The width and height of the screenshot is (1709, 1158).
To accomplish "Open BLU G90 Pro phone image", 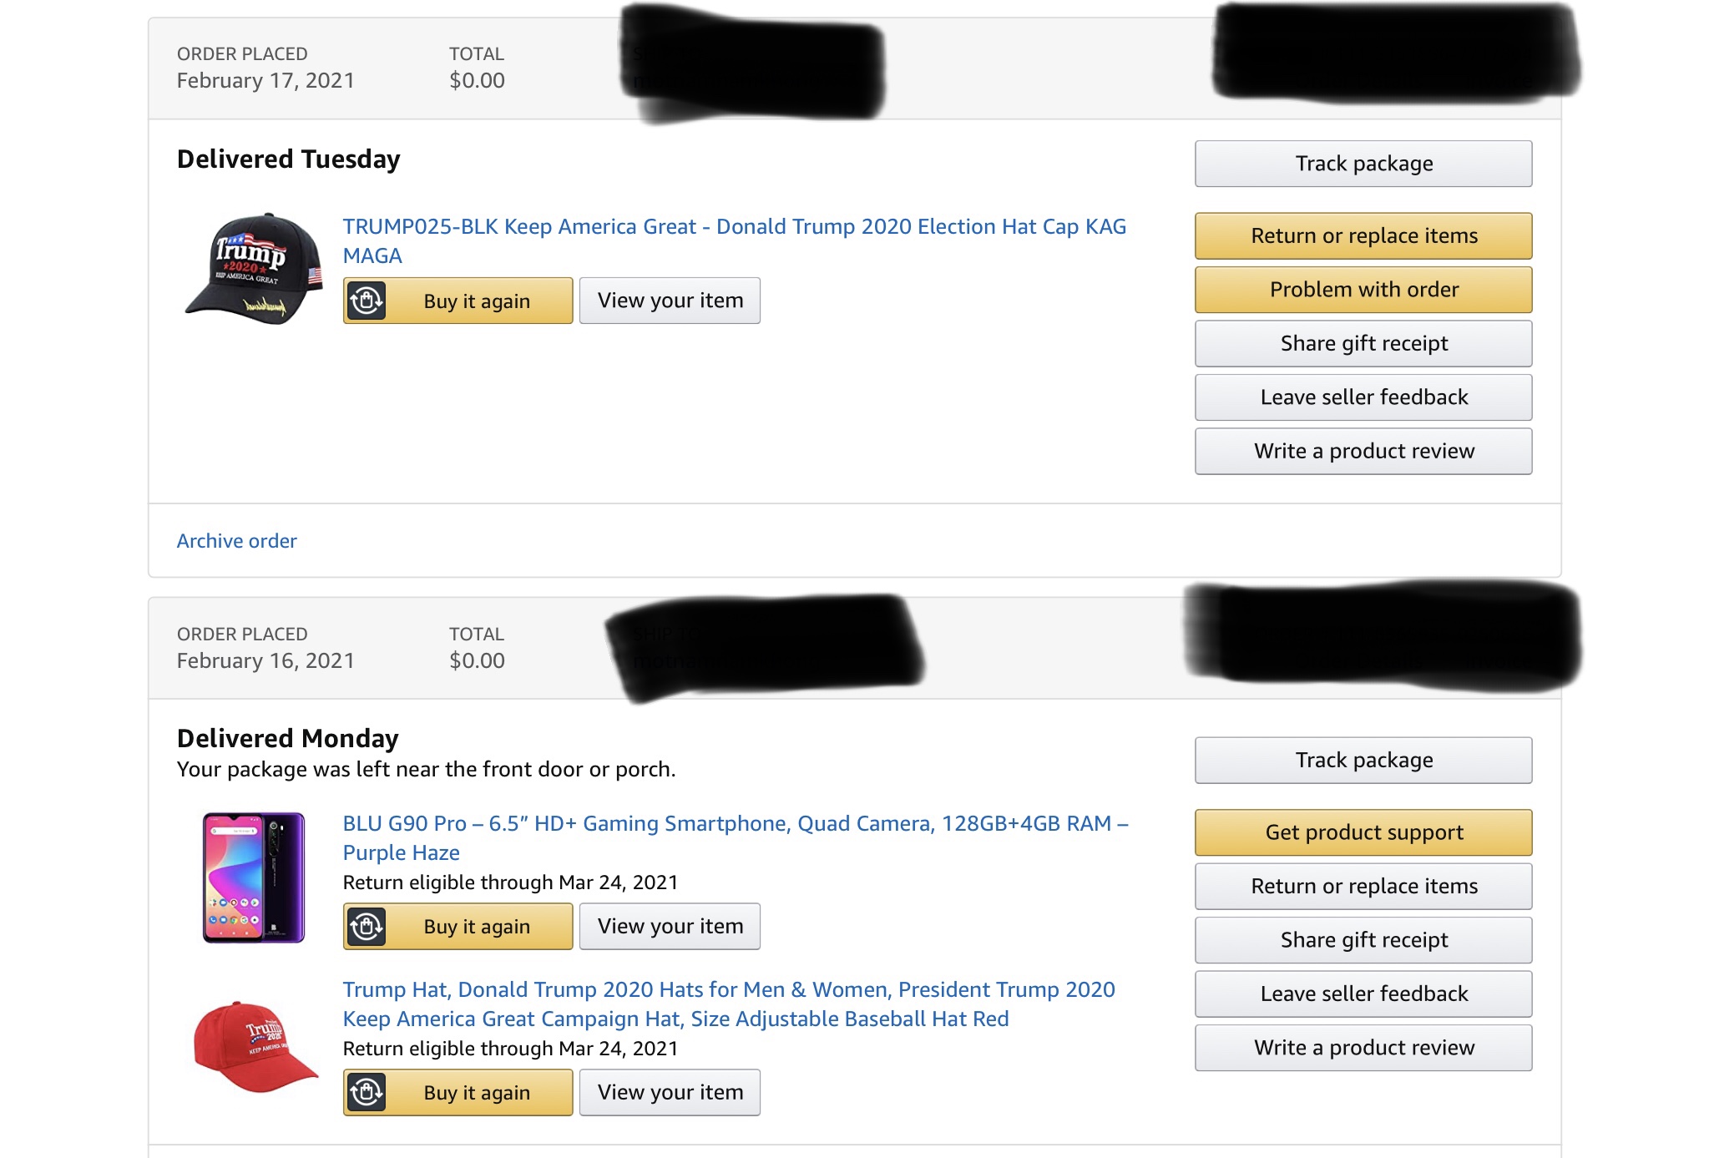I will pos(254,877).
